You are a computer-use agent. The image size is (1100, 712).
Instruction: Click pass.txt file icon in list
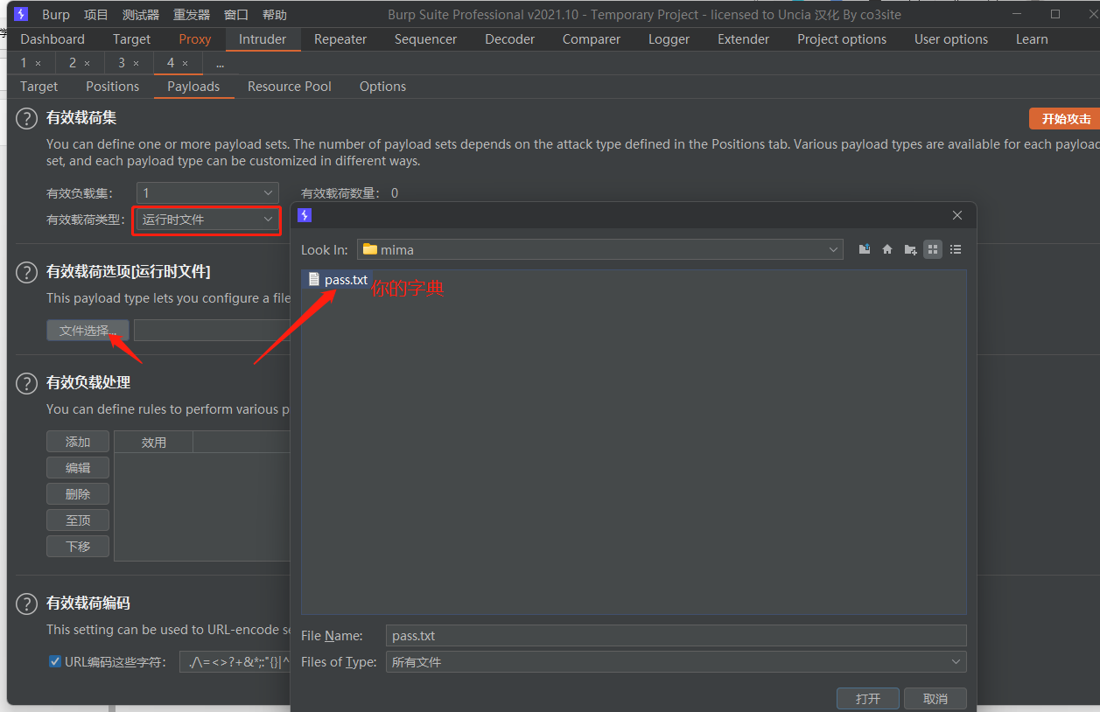(314, 280)
